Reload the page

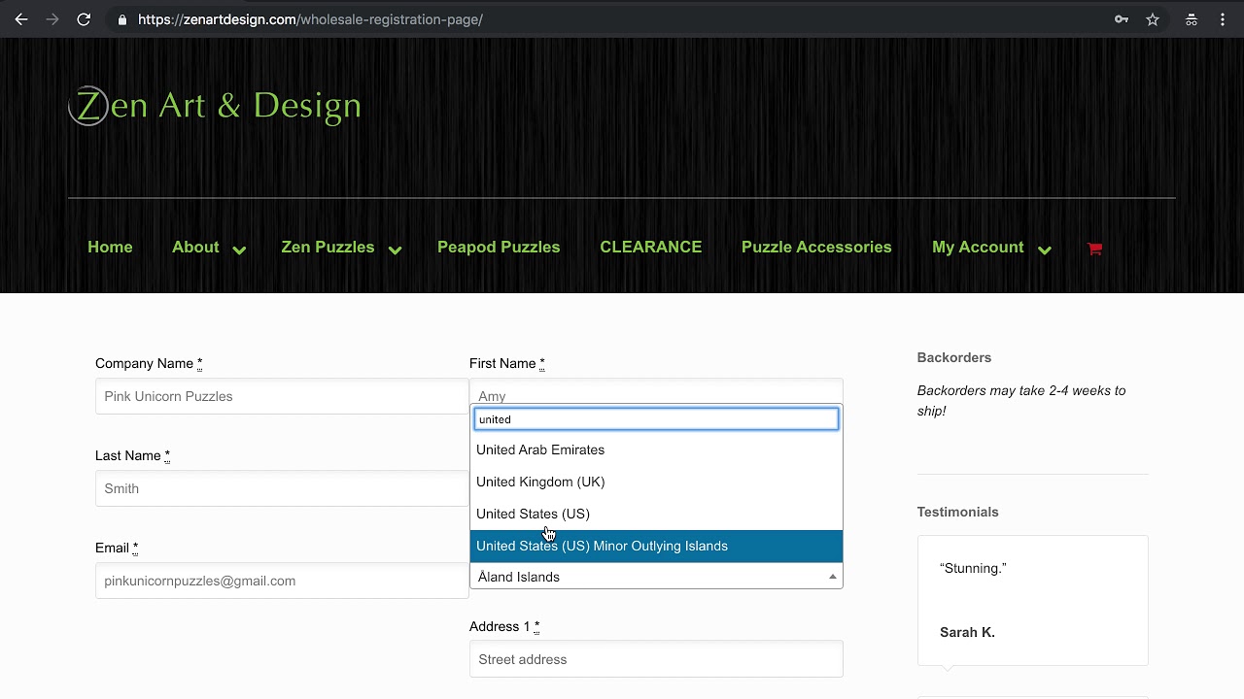click(x=84, y=19)
